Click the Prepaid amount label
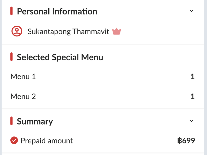Viewport: 207px width, 155px height. (47, 141)
